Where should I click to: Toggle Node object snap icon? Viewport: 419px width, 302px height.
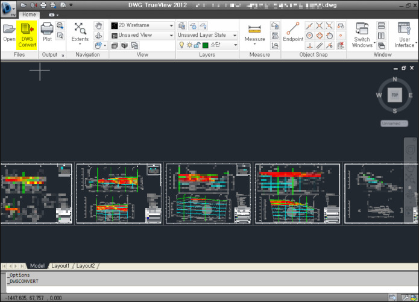(341, 36)
